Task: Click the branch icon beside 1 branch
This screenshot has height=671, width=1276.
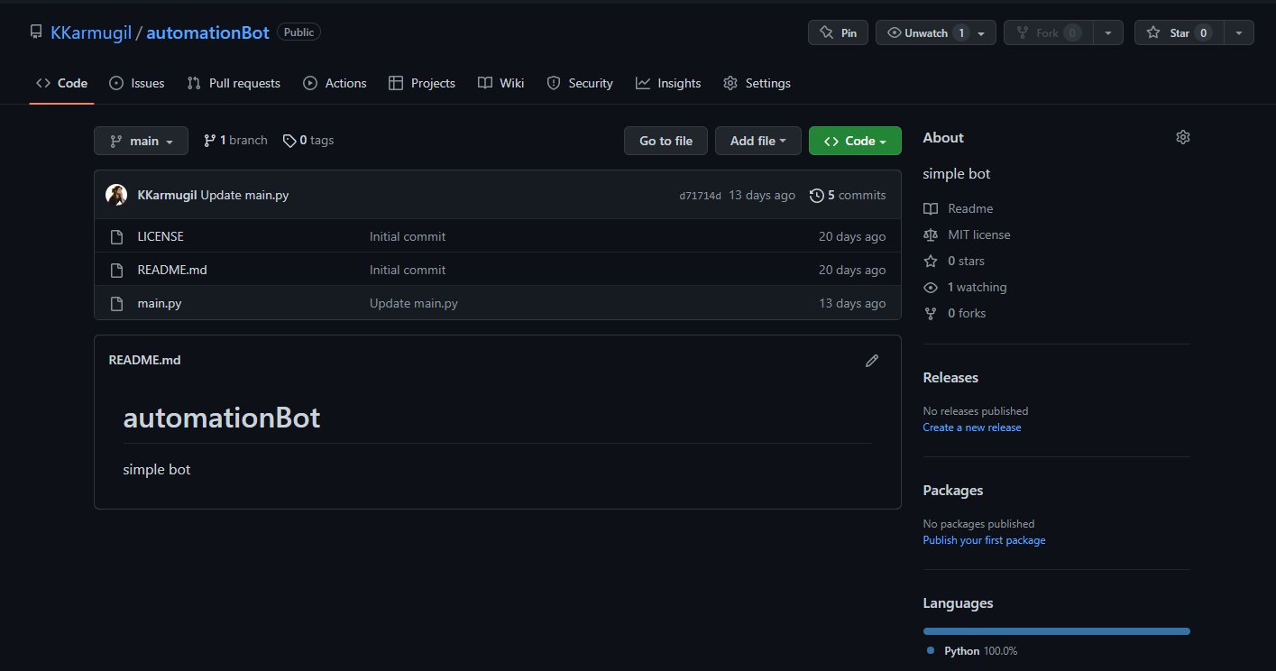Action: pyautogui.click(x=210, y=141)
